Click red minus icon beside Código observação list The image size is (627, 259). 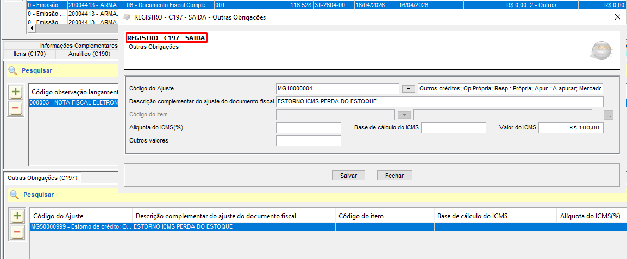pyautogui.click(x=15, y=108)
